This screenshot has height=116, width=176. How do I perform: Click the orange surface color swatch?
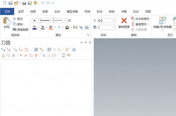tap(51, 28)
